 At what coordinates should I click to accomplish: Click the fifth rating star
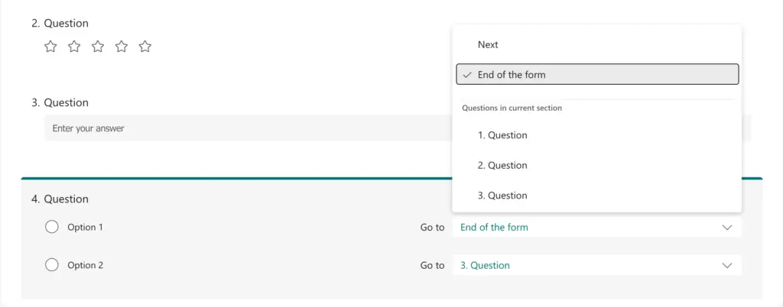pos(145,47)
